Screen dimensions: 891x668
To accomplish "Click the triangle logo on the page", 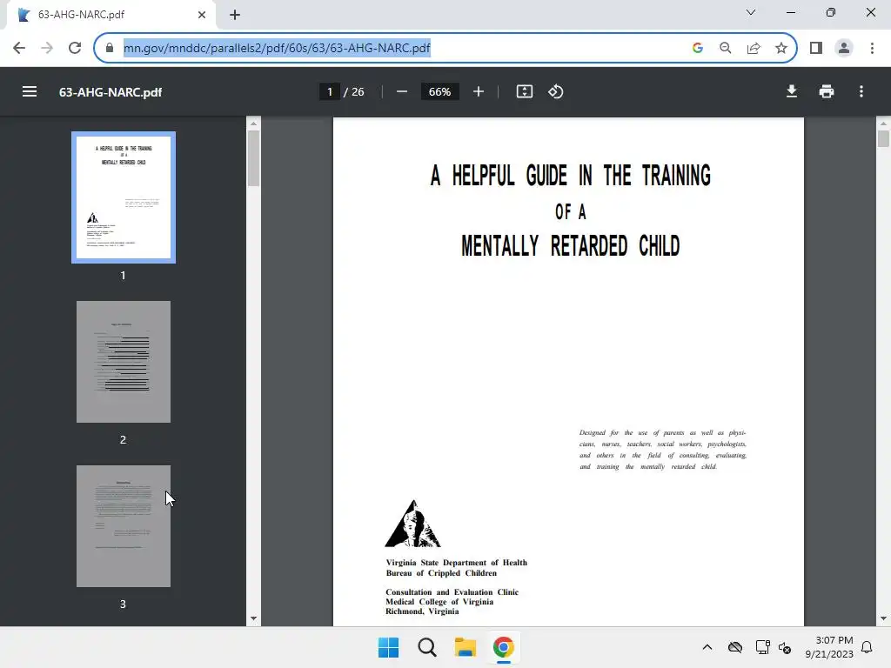I will (x=413, y=523).
